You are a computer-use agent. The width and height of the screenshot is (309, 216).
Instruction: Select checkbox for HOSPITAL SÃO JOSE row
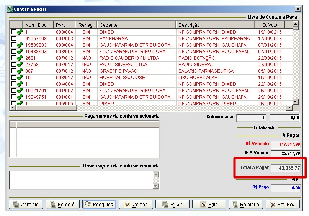[x=14, y=78]
